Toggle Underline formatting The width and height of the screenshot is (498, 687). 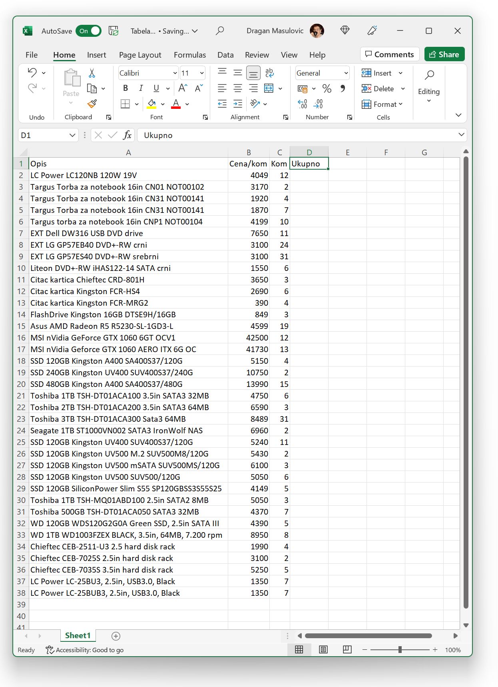[156, 88]
